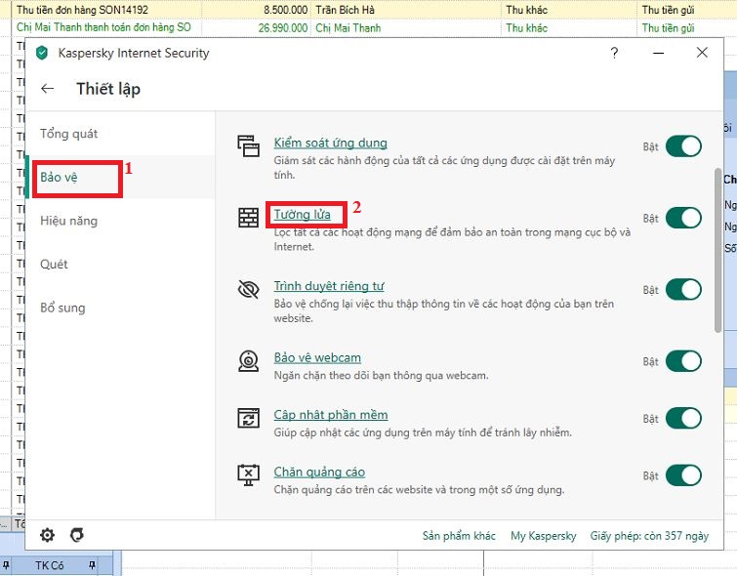Viewport: 737px width, 576px height.
Task: Open settings with the gear icon
Action: tap(47, 535)
